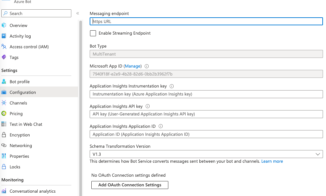Click the purple Tags icon
This screenshot has width=326, height=196.
click(4, 57)
